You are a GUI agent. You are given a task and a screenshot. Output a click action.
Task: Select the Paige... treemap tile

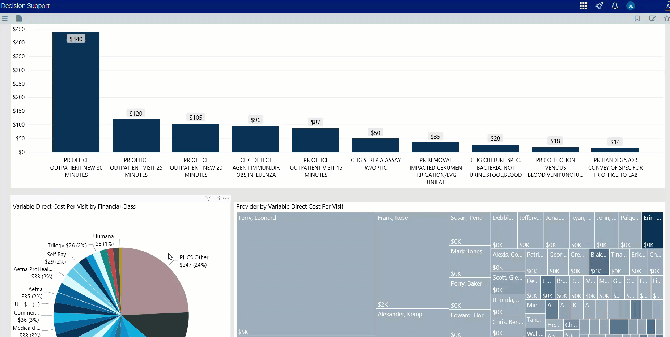point(630,230)
